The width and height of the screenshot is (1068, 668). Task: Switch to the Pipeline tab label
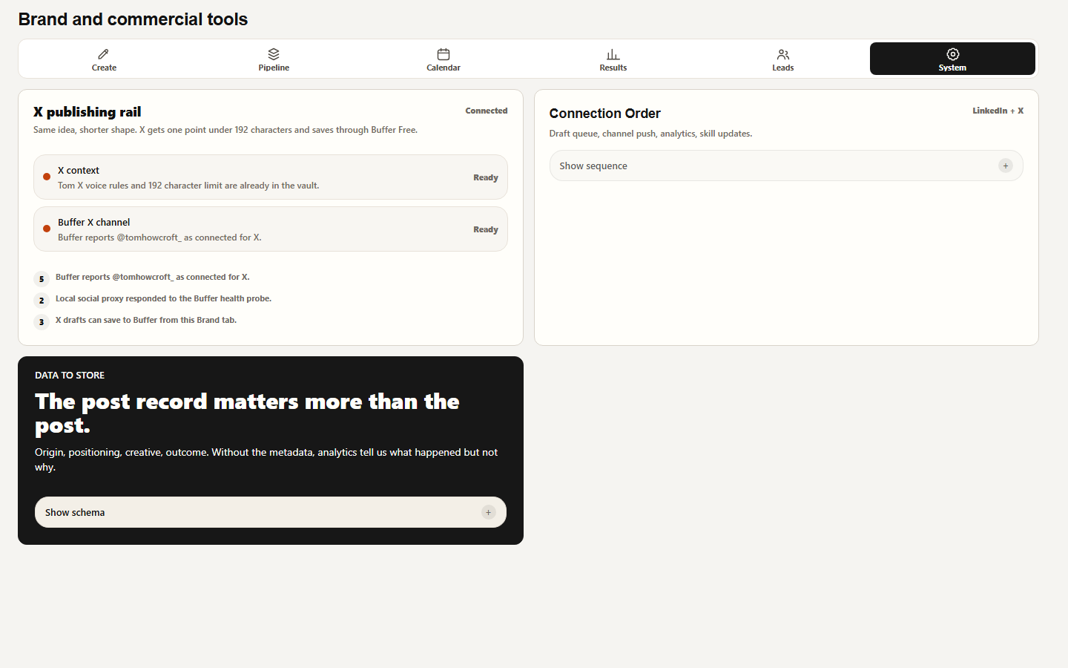click(274, 68)
